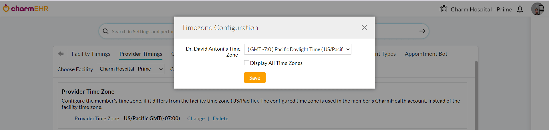Screen dimensions: 549x130
Task: Click the page vertical scrollbar
Action: point(476,94)
